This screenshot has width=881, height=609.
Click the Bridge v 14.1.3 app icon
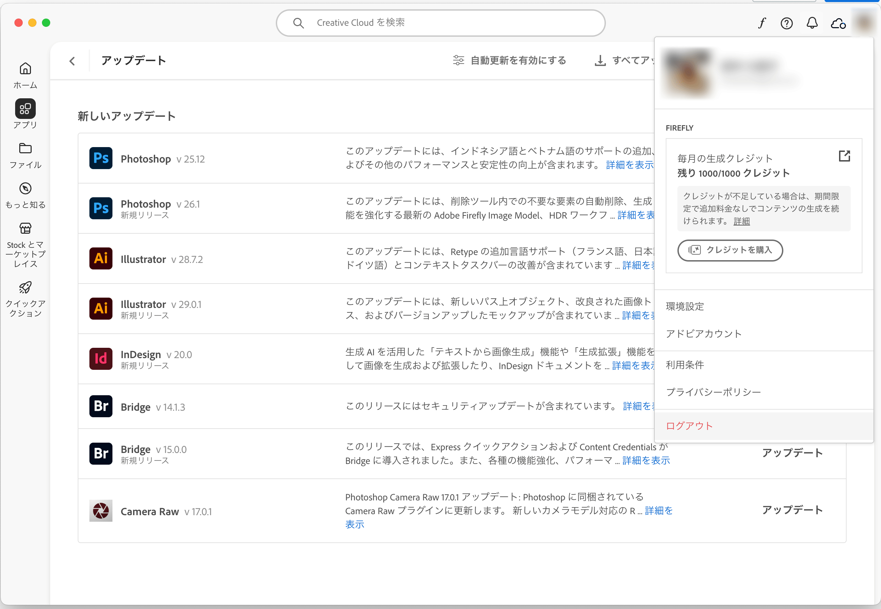pyautogui.click(x=101, y=406)
